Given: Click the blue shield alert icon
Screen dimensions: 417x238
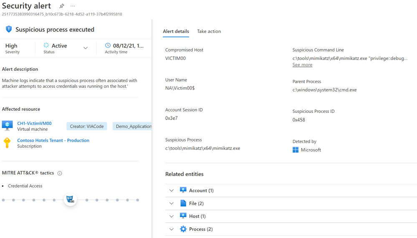Looking at the screenshot, I should pyautogui.click(x=9, y=29).
